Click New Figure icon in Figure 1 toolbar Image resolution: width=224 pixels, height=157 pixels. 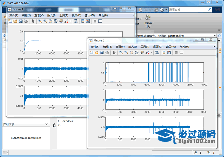pyautogui.click(x=10, y=21)
